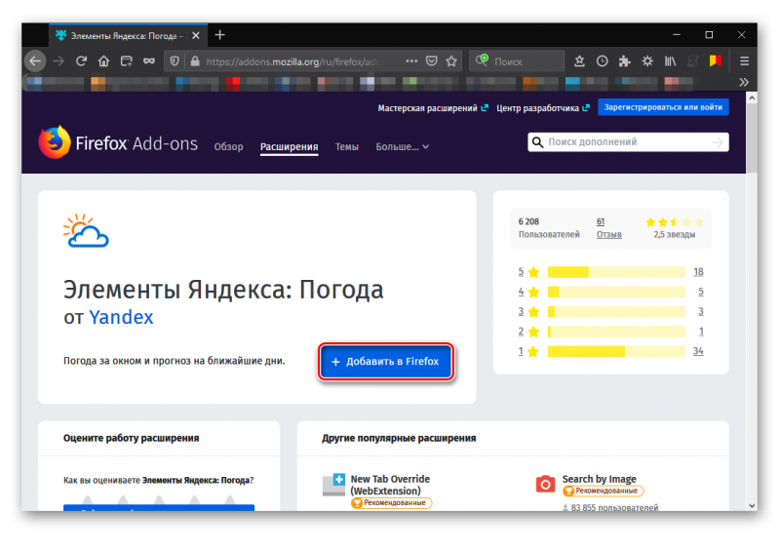
Task: Click the average rating stars
Action: click(674, 222)
